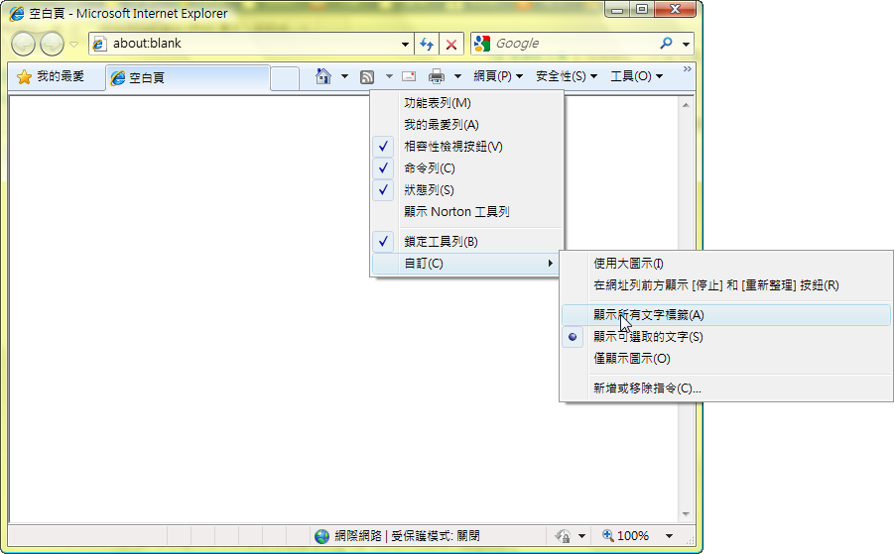The width and height of the screenshot is (894, 554).
Task: Open the 安全性(S) menu
Action: click(x=567, y=76)
